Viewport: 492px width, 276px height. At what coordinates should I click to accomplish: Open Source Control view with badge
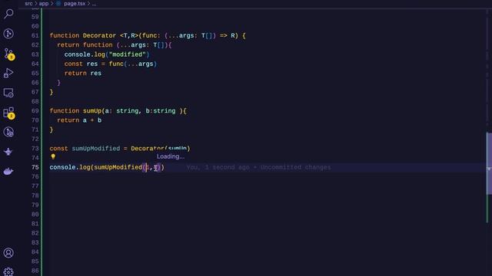[8, 54]
